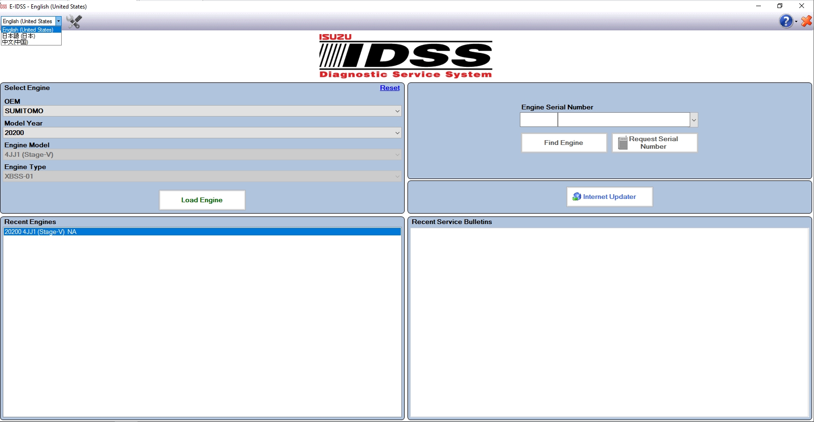
Task: Open the blue Help question mark icon
Action: pyautogui.click(x=786, y=21)
